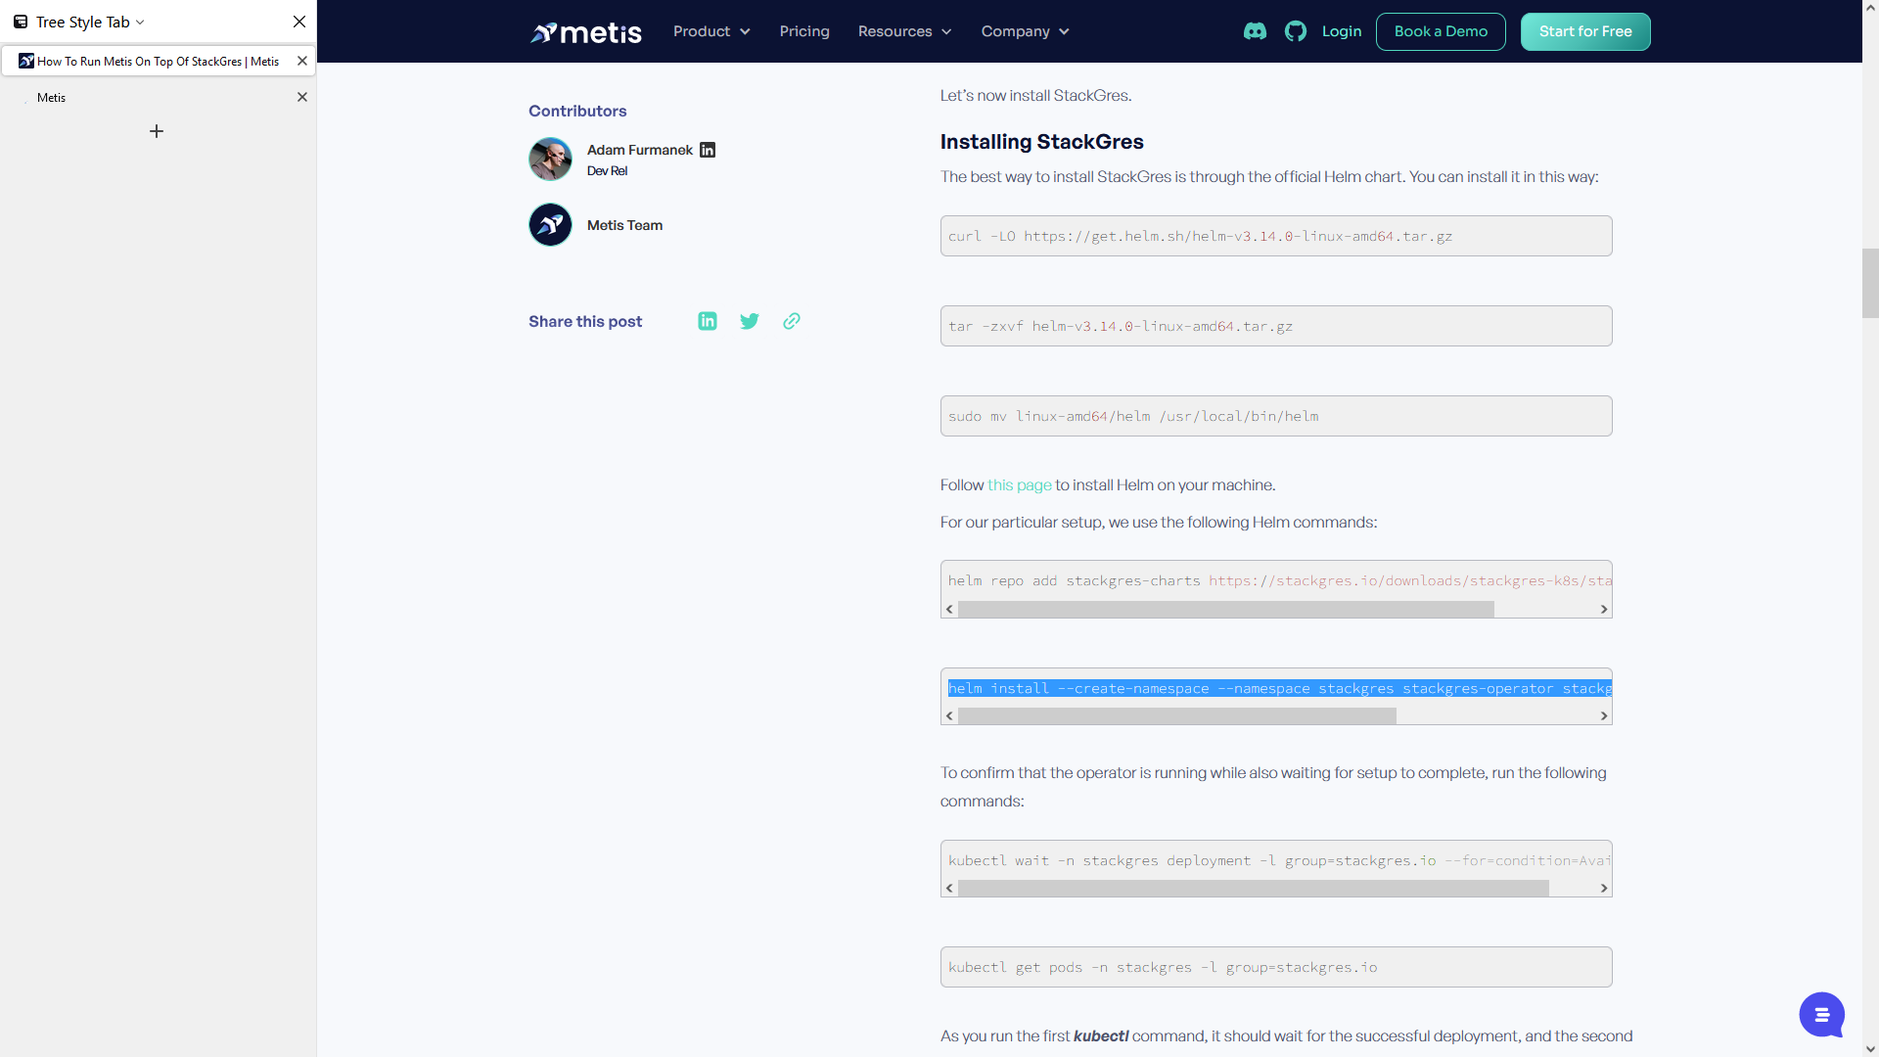The image size is (1879, 1057).
Task: Add a new tab with plus icon
Action: click(157, 131)
